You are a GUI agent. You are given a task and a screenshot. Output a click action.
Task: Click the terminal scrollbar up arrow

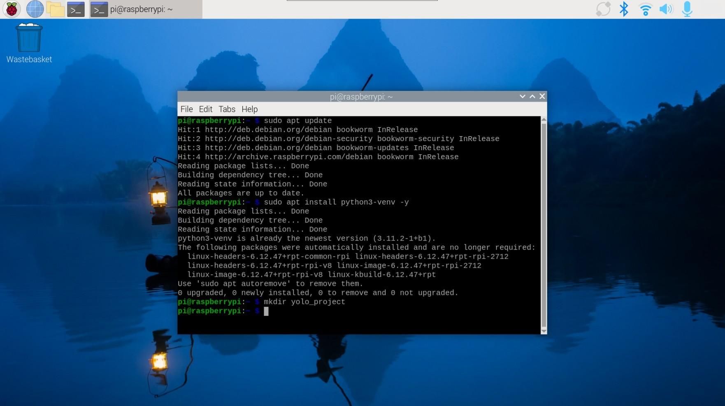[544, 119]
